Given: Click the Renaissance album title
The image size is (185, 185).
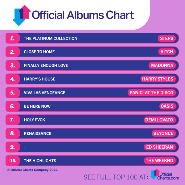Looking at the screenshot, I should click(x=38, y=134).
